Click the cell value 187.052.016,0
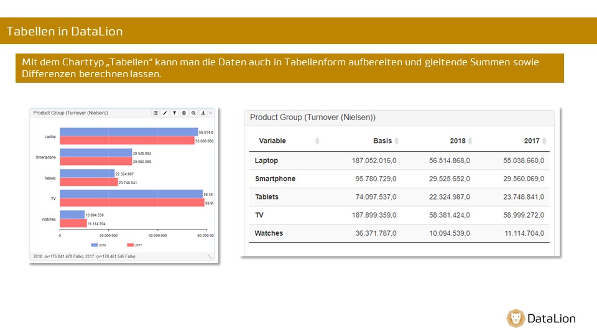 (374, 161)
